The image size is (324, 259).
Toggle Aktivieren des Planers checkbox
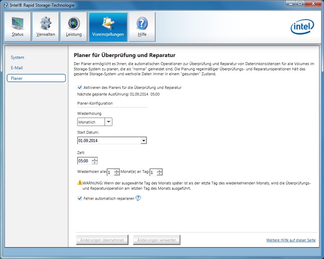point(80,87)
